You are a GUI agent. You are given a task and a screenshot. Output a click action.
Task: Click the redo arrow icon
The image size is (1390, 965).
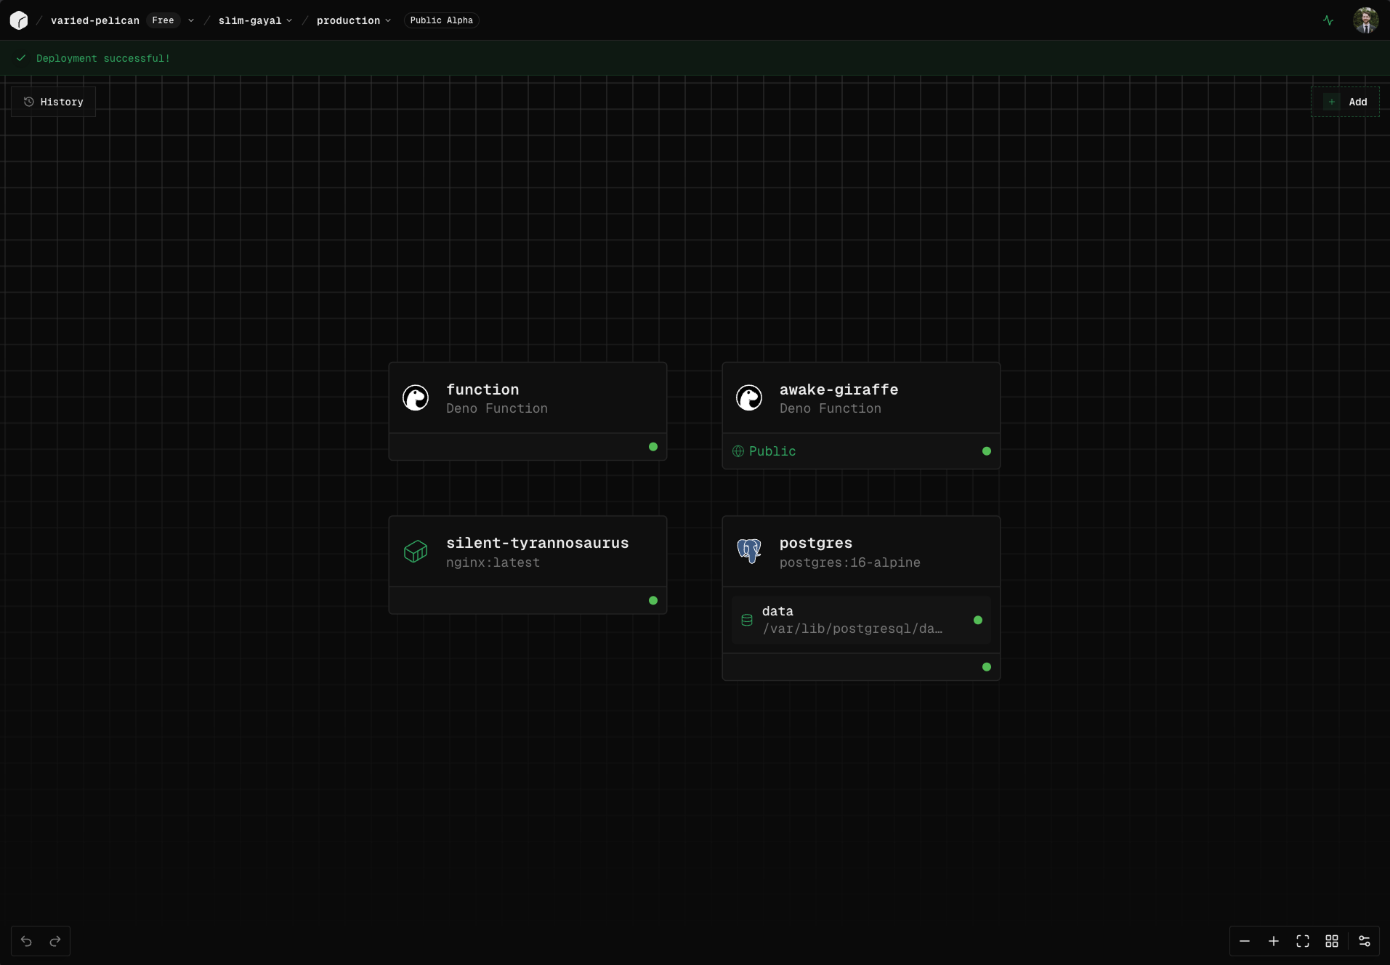click(55, 941)
